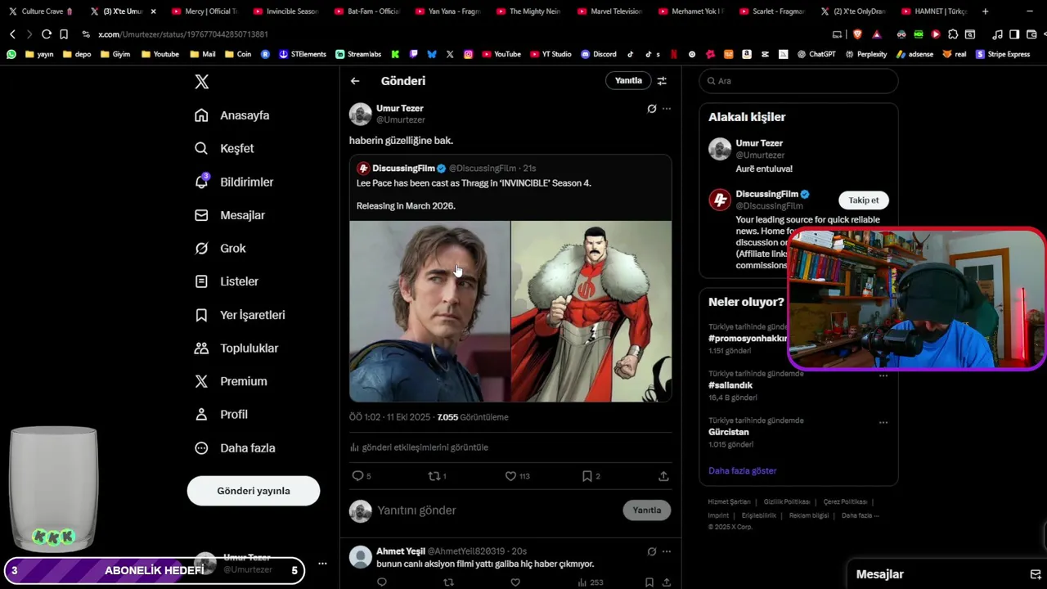Click the Yanıtla button beside the reply field

click(646, 510)
